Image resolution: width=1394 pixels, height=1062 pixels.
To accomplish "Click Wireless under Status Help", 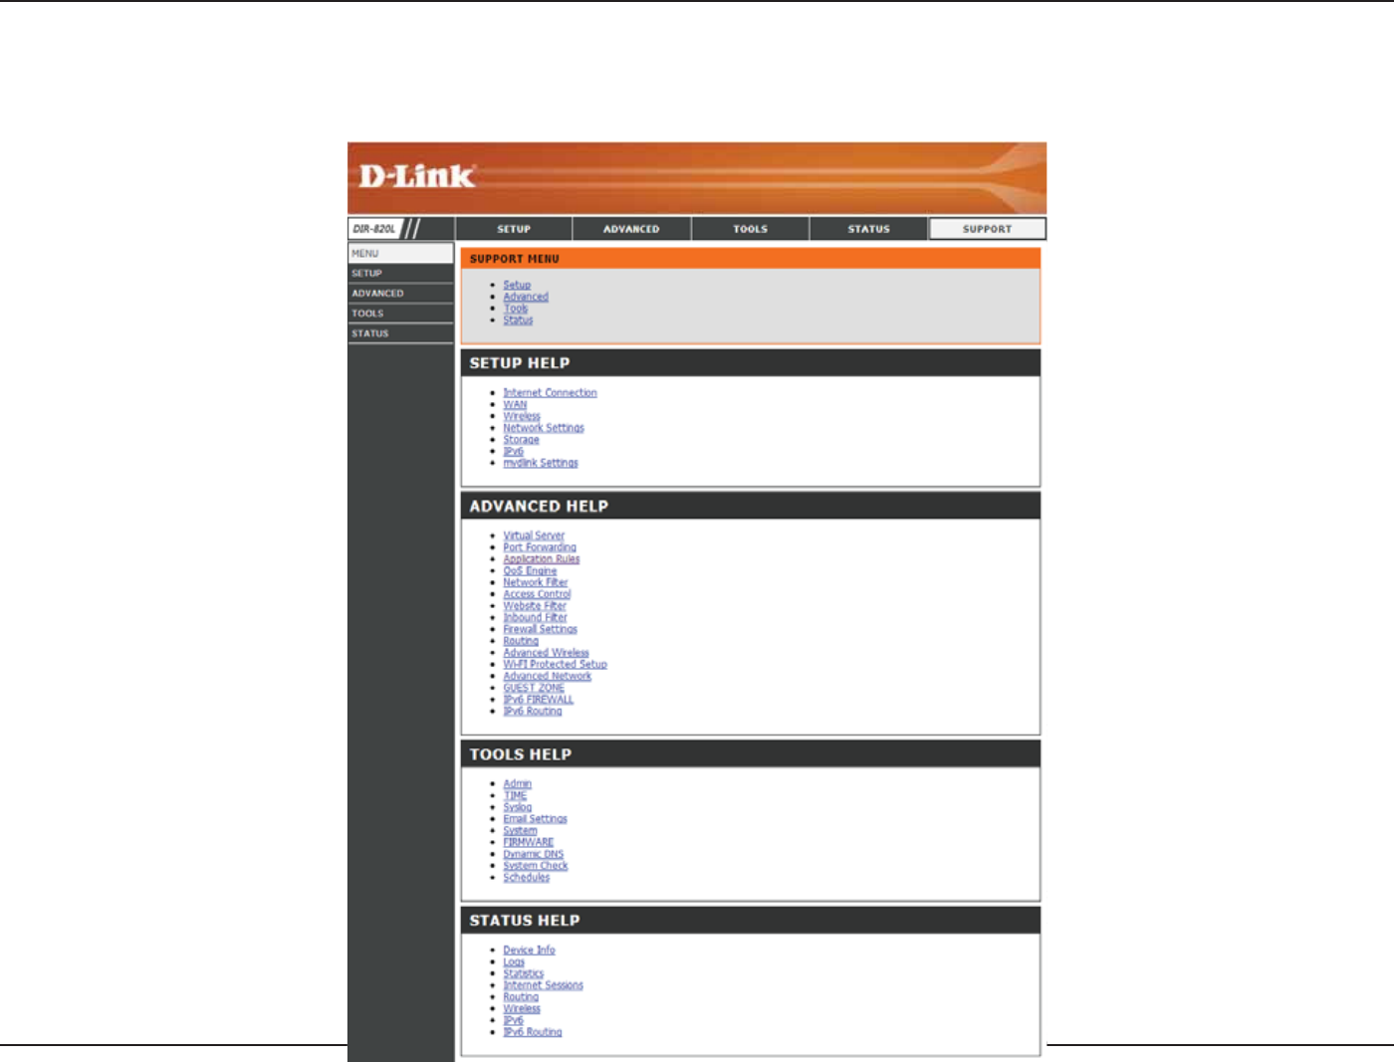I will (x=522, y=1009).
